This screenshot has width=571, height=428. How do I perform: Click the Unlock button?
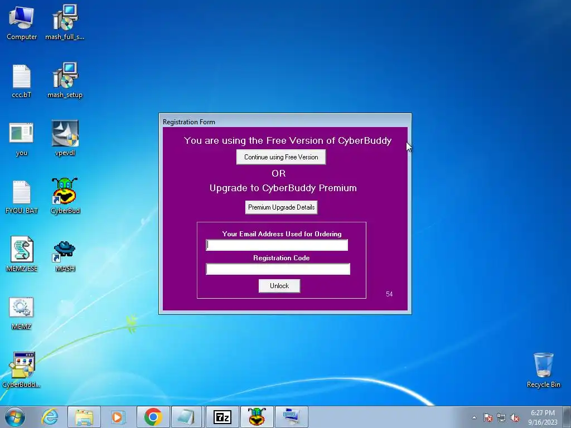279,286
